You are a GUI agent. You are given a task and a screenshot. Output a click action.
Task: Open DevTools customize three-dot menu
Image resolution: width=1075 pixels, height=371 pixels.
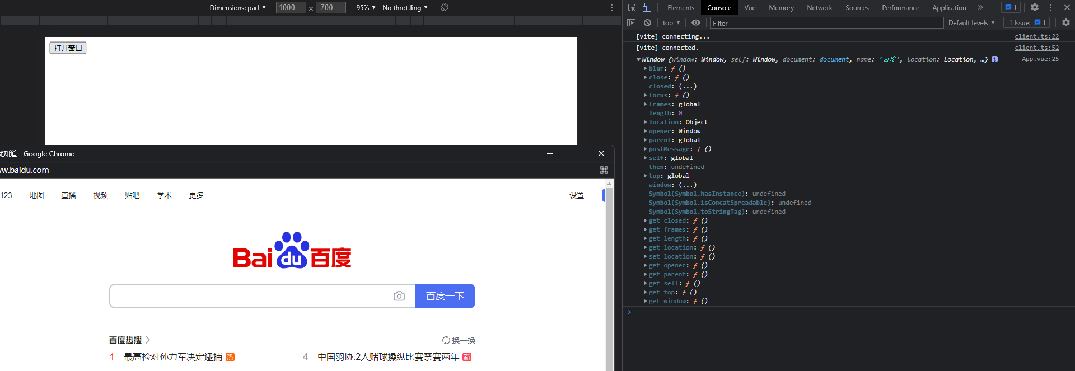tap(1050, 7)
